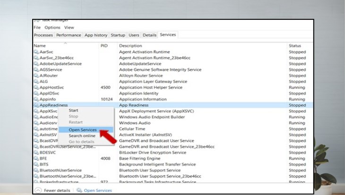345x195 pixels.
Task: Sort by the Description column header
Action: pyautogui.click(x=130, y=45)
